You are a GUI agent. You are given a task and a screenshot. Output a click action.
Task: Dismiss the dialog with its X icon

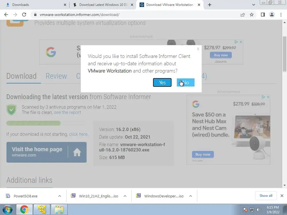198,49
